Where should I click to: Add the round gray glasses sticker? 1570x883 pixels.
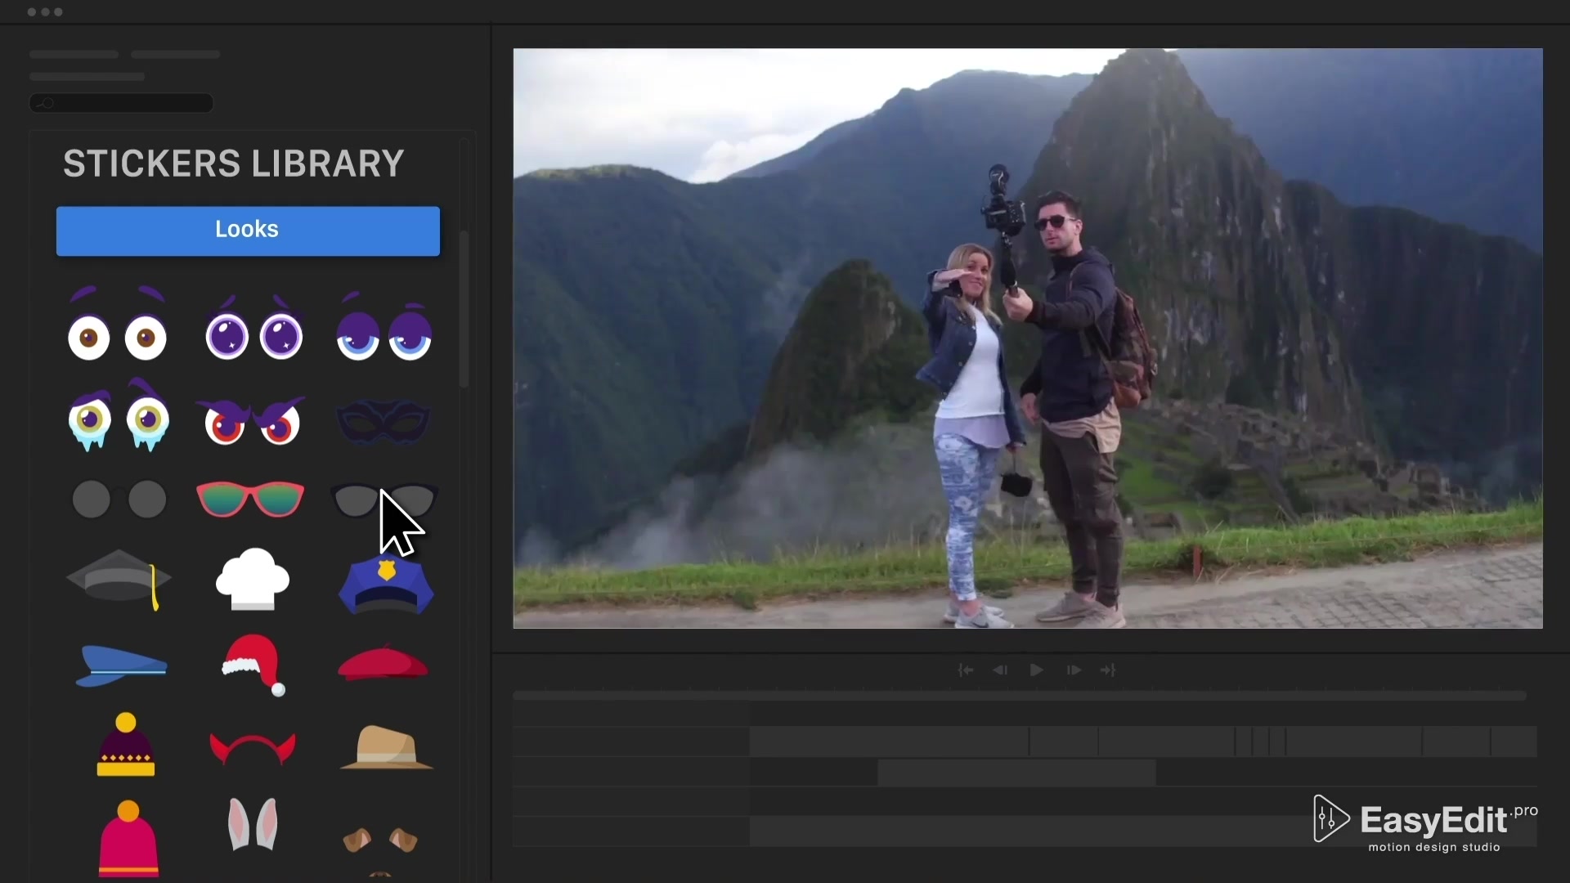point(119,499)
